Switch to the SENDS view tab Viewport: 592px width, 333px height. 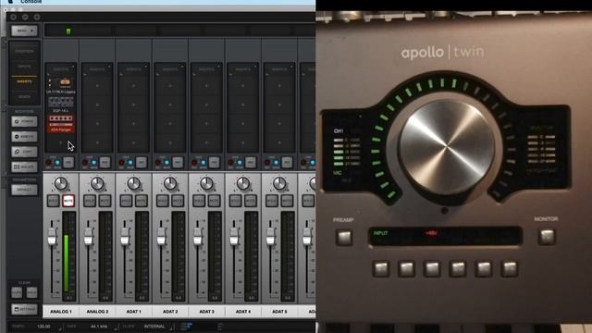(24, 97)
